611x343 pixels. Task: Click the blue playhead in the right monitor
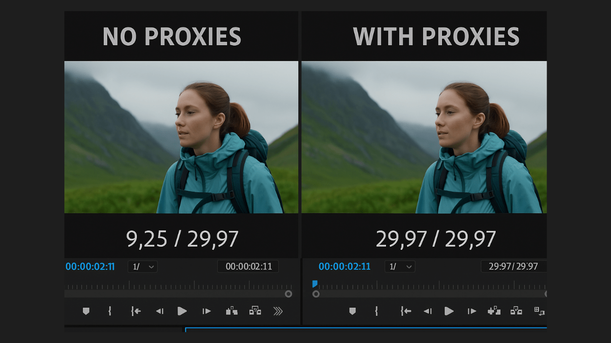315,284
